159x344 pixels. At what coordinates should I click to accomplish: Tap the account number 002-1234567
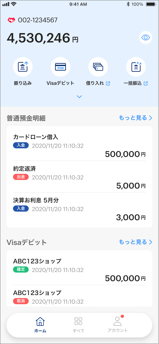(x=38, y=20)
